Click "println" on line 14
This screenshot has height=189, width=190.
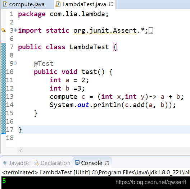(107, 105)
